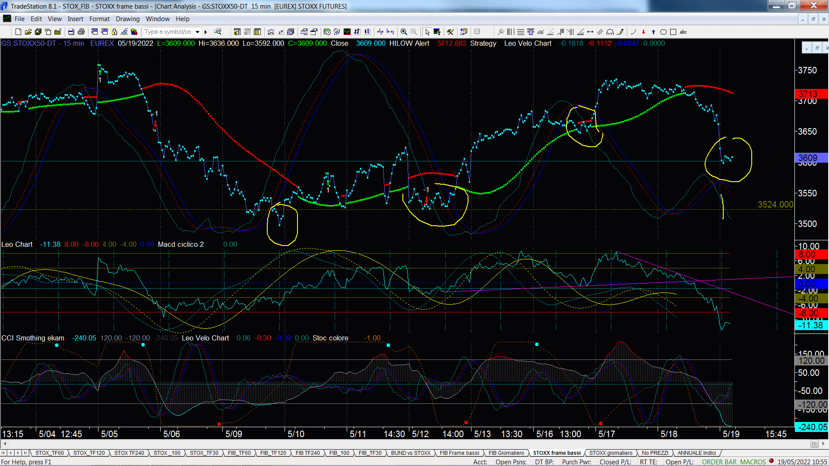This screenshot has width=829, height=466.
Task: Open the Drawing menu
Action: pyautogui.click(x=127, y=19)
